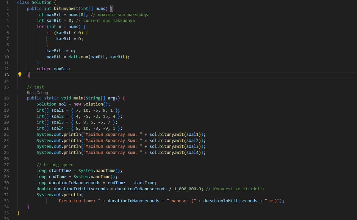357x220 pixels.
Task: Click the "// current sum maksudnya" comment
Action: click(105, 20)
